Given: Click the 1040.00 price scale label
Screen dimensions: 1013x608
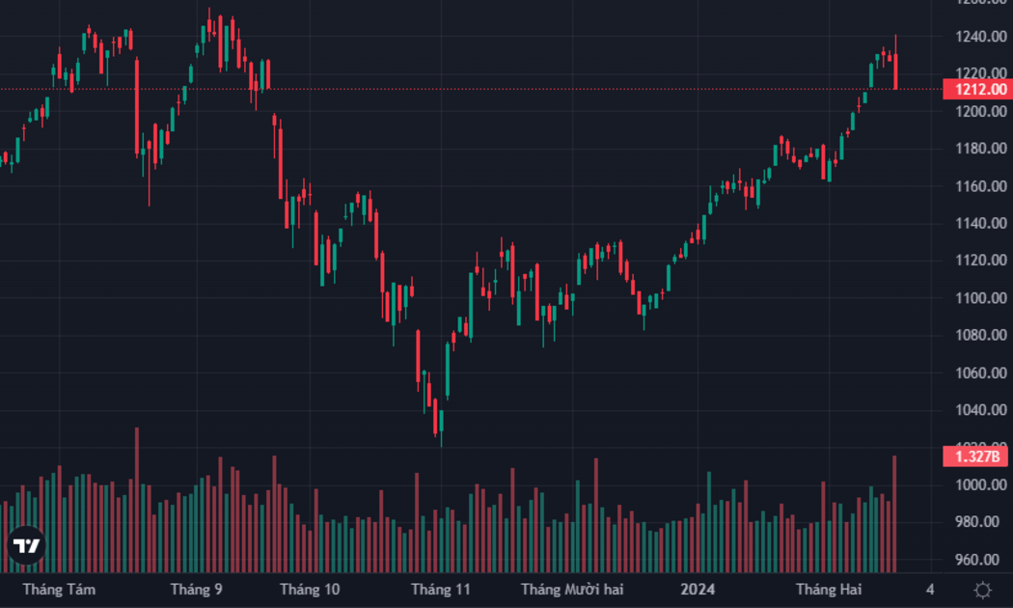Looking at the screenshot, I should point(981,409).
